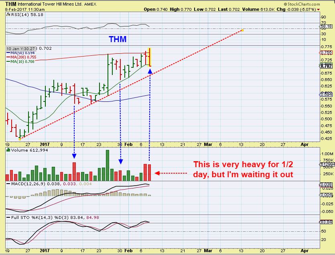Select the yellow trendline handle at the chart's low
Viewport: 335px width, 255px height.
pyautogui.click(x=20, y=139)
